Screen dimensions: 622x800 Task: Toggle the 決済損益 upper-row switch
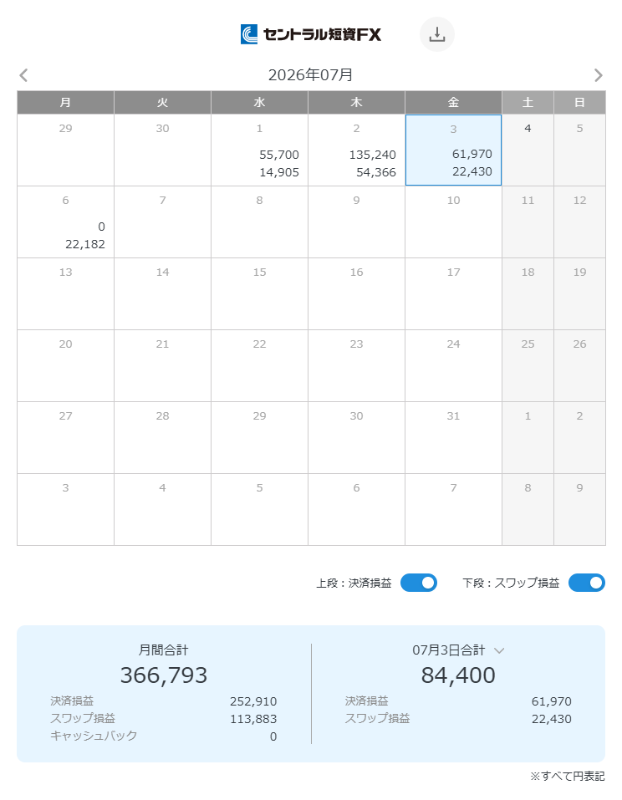pyautogui.click(x=418, y=583)
